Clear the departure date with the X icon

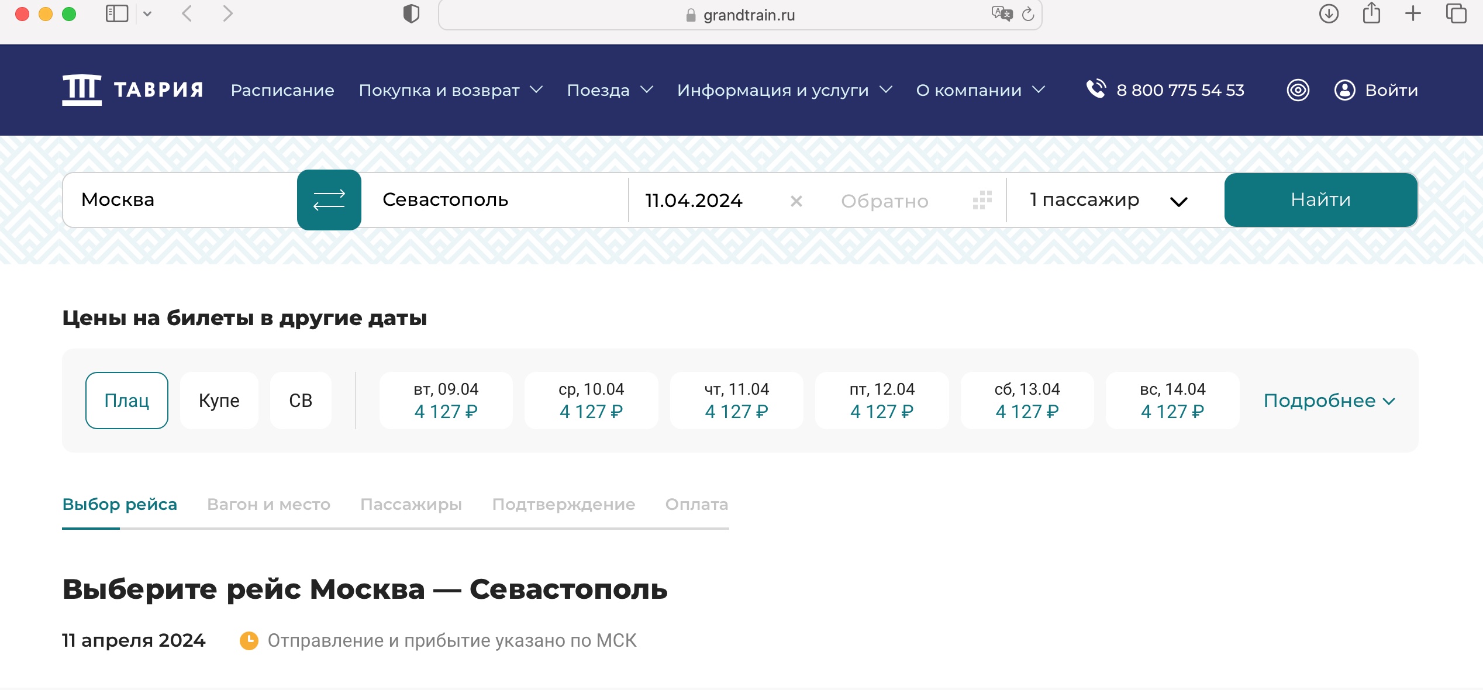pyautogui.click(x=796, y=201)
